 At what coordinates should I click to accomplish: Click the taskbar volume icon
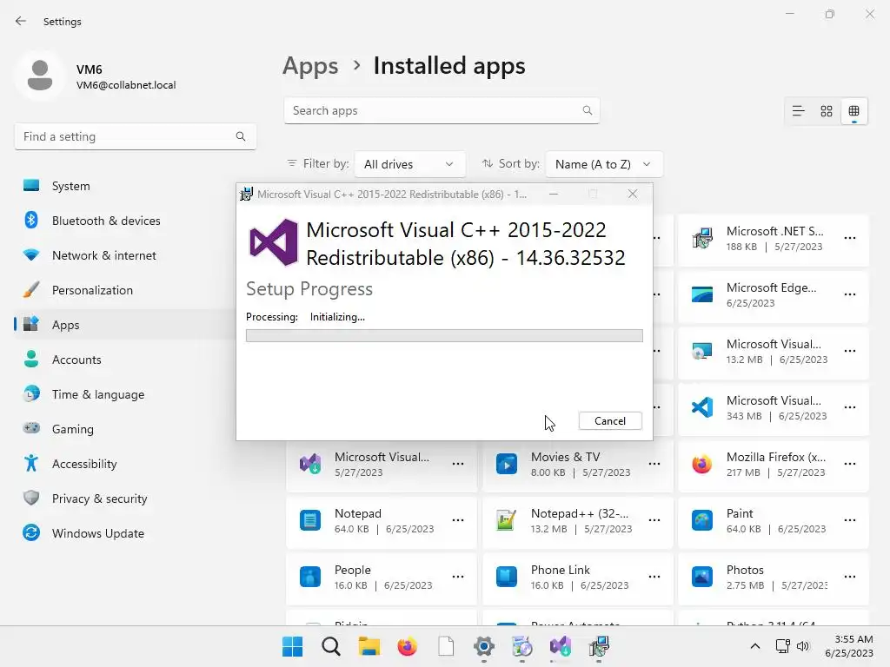(x=802, y=646)
